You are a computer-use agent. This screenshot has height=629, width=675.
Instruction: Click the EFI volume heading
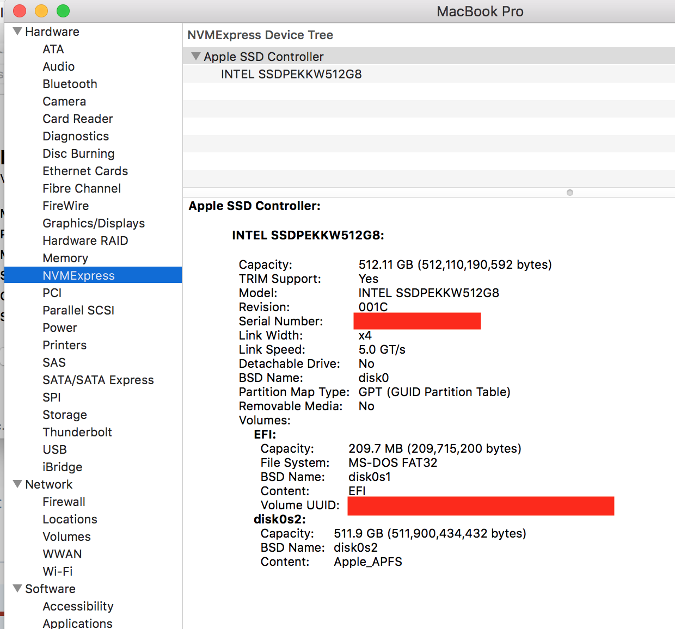265,434
